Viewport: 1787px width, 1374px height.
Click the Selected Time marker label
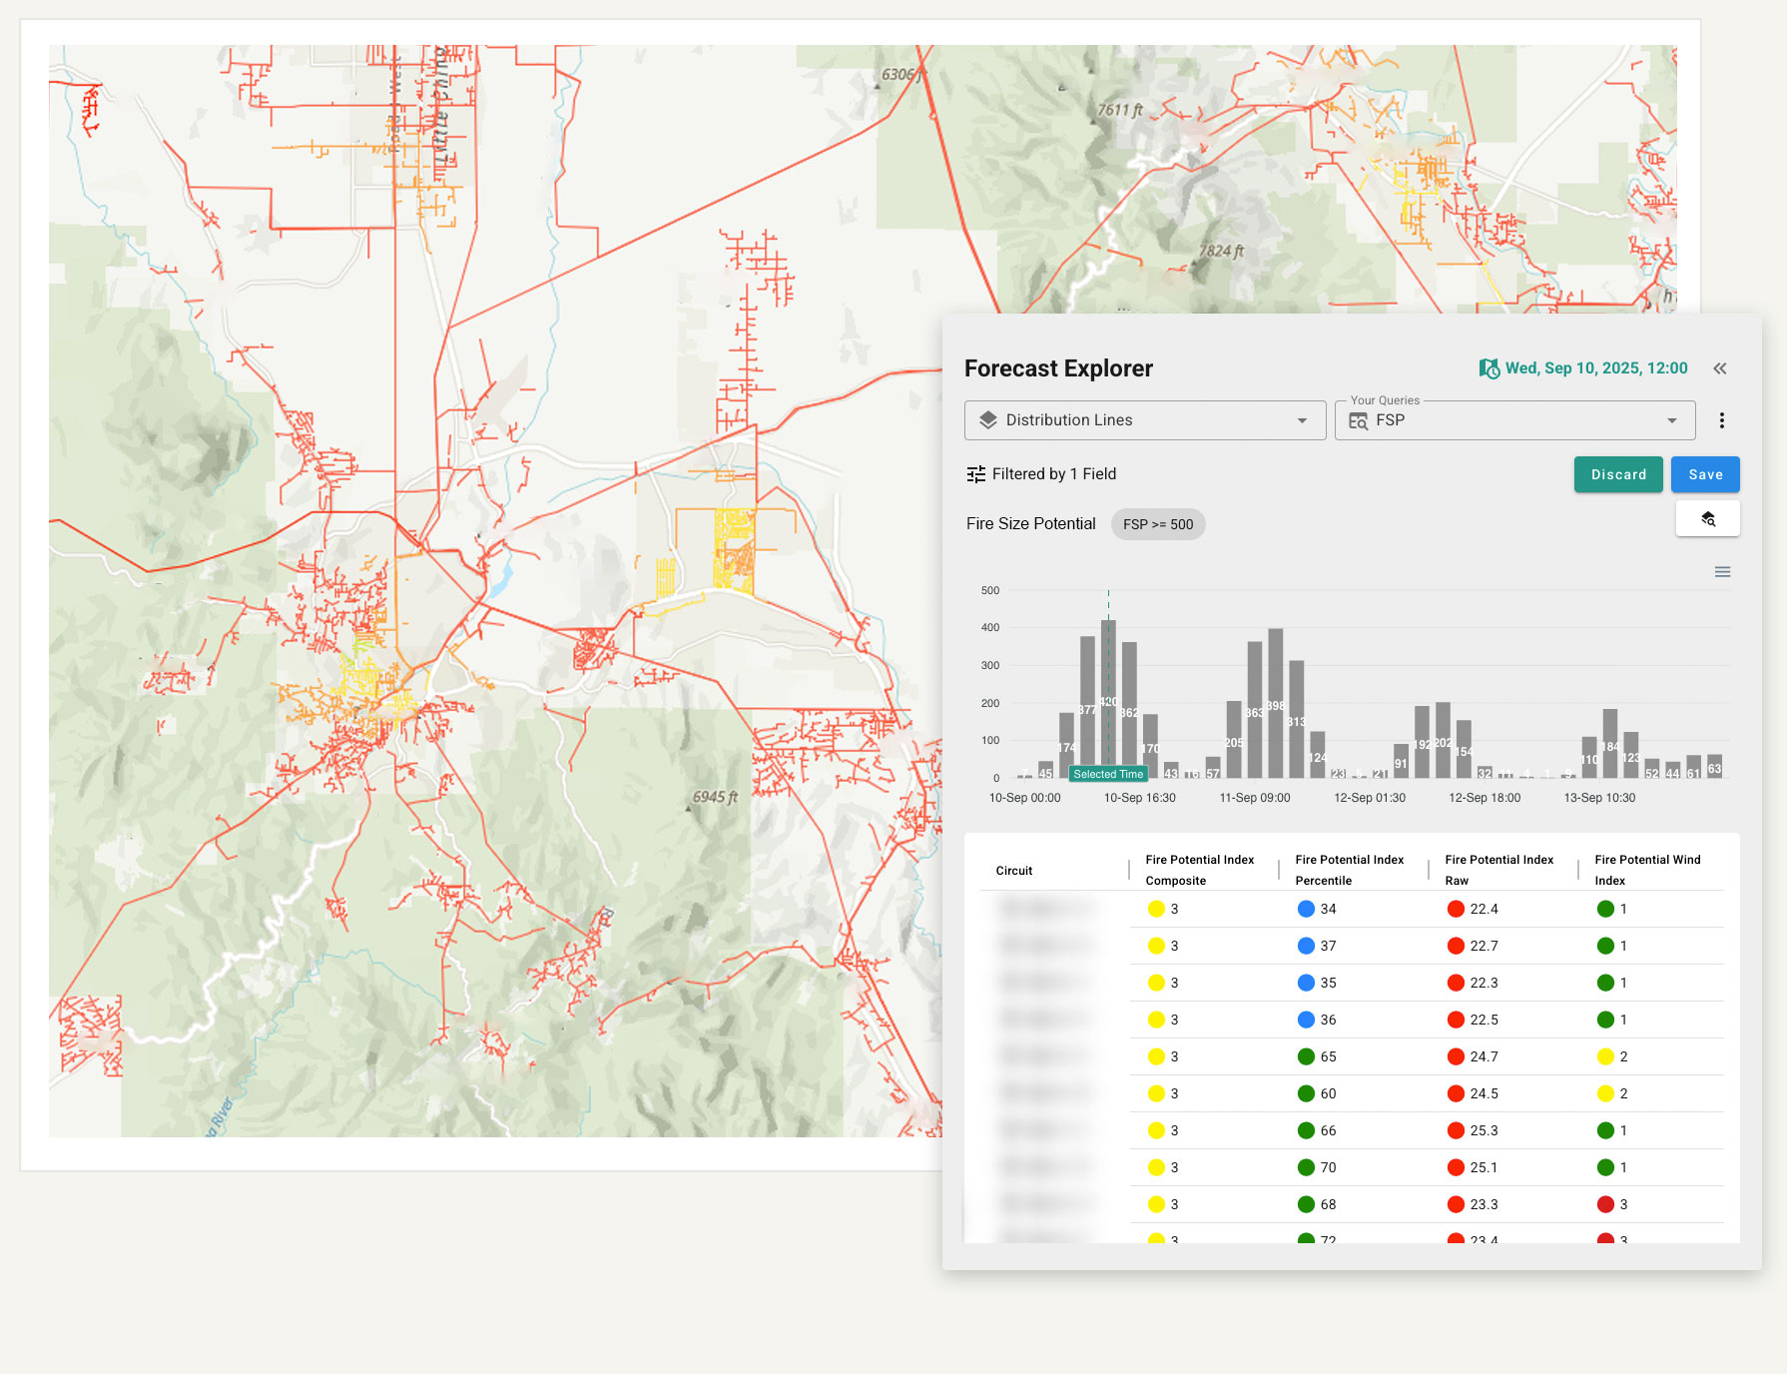pos(1108,774)
